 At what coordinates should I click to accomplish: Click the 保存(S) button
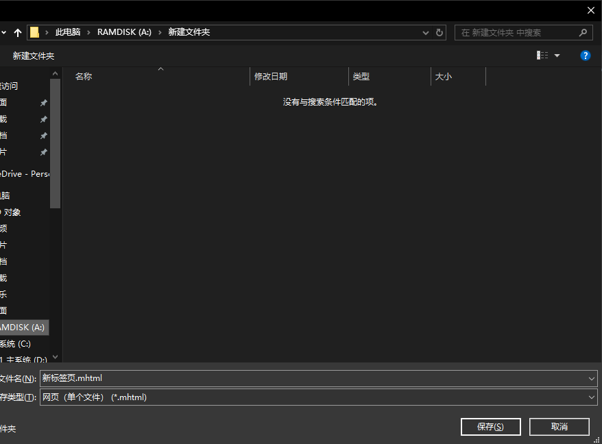[490, 427]
